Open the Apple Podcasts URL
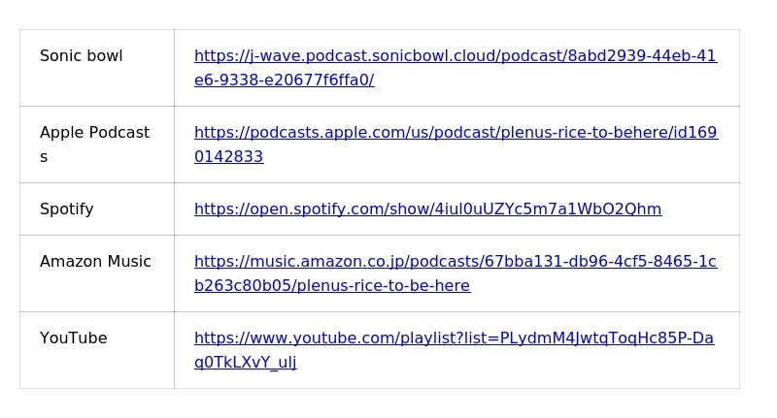The width and height of the screenshot is (777, 418). point(456,133)
